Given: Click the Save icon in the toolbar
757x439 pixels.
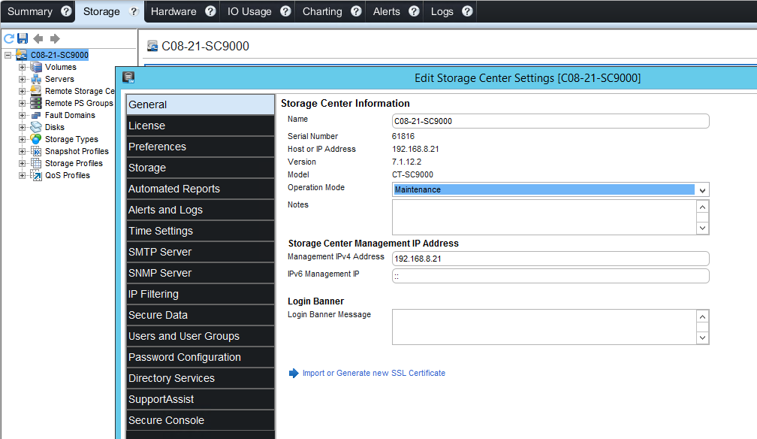Looking at the screenshot, I should click(x=23, y=38).
